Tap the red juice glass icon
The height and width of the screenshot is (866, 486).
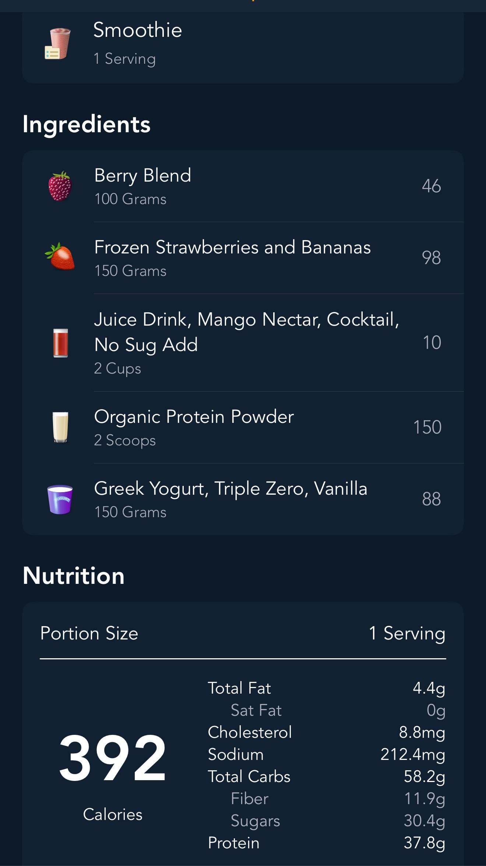click(60, 343)
